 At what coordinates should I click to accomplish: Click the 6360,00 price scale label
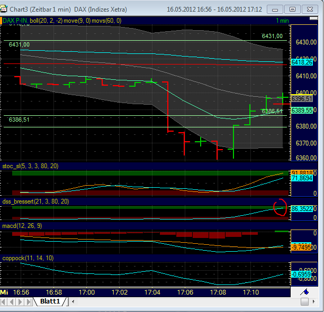pyautogui.click(x=306, y=158)
